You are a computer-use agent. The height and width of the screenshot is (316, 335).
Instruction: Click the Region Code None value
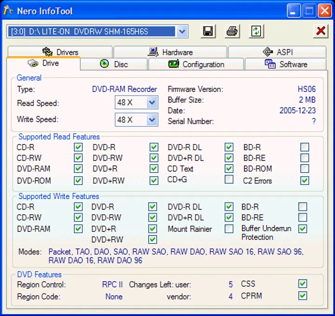click(114, 296)
